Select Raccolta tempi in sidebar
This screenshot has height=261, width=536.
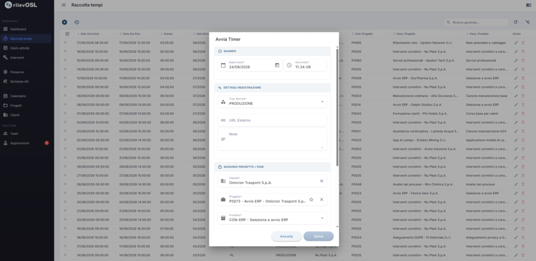coord(26,39)
